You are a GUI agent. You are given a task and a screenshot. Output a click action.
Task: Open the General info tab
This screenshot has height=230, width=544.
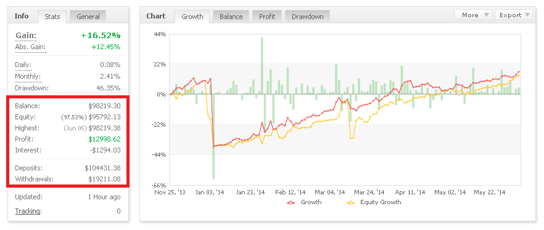pyautogui.click(x=88, y=17)
